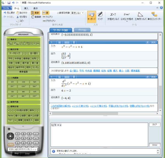Image resolution: width=165 pixels, height=158 pixels.
Task: Click the calculator directional pad
Action: [x=10, y=136]
